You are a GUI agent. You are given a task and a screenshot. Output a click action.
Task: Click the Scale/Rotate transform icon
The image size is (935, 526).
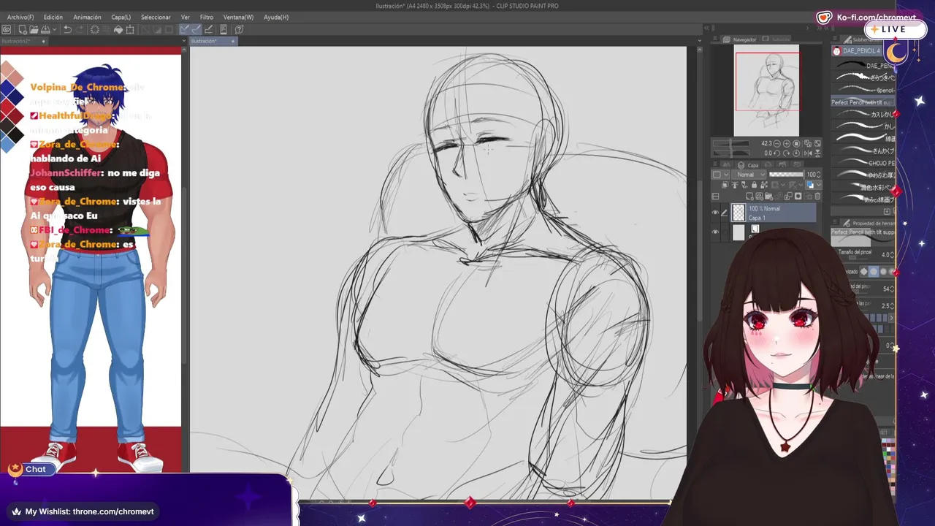click(x=130, y=30)
